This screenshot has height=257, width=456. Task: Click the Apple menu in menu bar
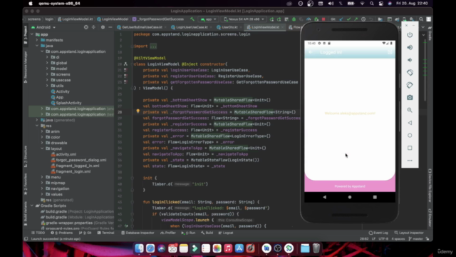click(x=31, y=4)
